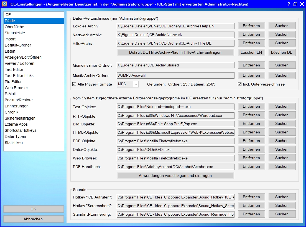Click Entfernen for Text-Objekte
Image resolution: width=306 pixels, height=227 pixels.
pos(251,107)
